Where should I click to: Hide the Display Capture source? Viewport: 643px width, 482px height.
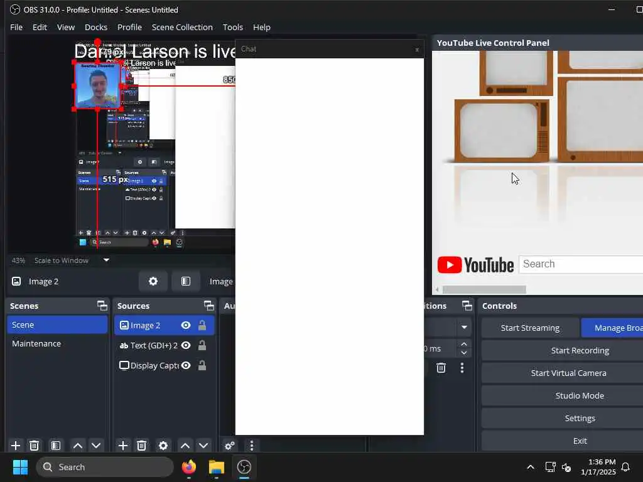186,365
